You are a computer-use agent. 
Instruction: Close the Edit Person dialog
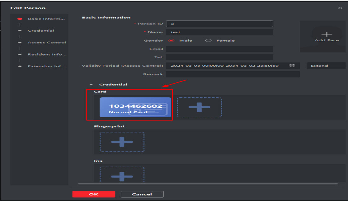tap(340, 8)
